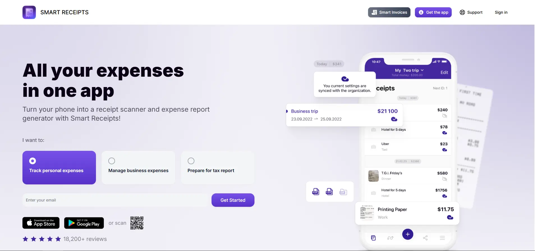Select Track personal expenses option
The image size is (535, 251).
point(59,168)
